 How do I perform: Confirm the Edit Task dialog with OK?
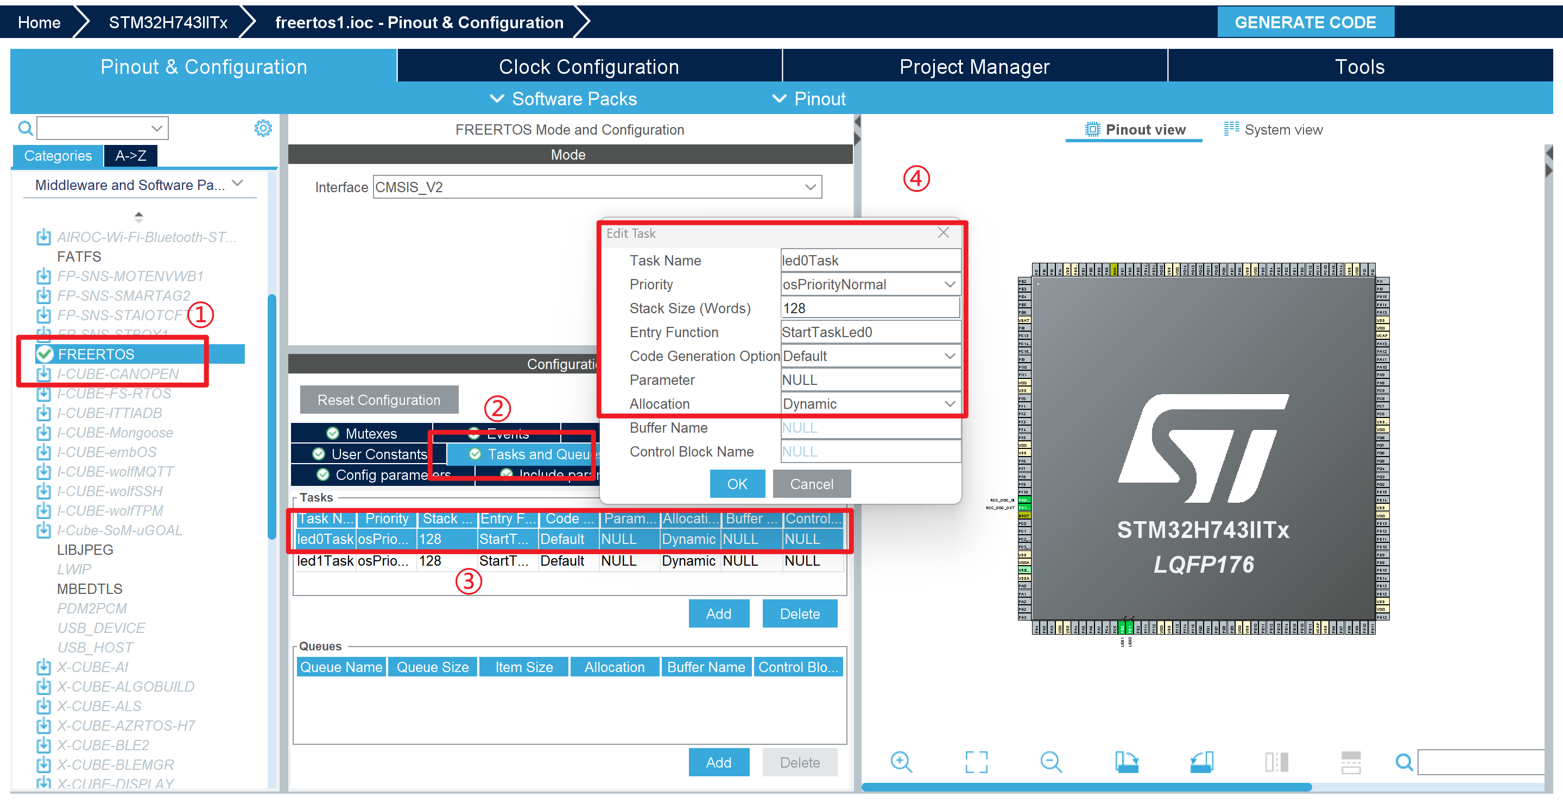[x=737, y=484]
